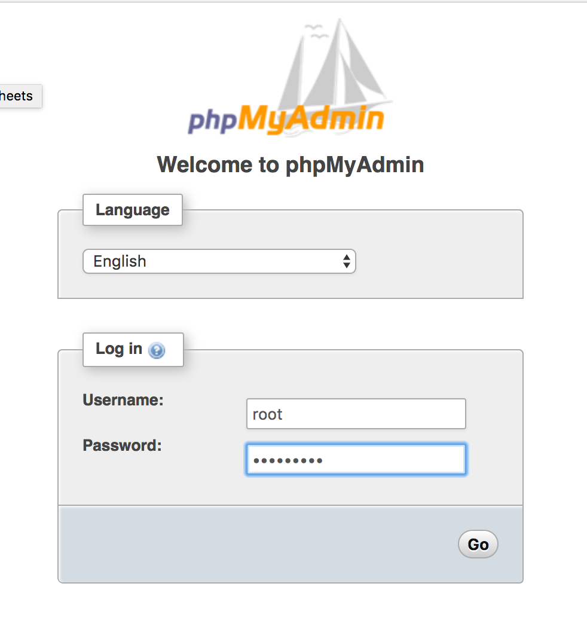Screen dimensions: 587x623
Task: Submit the login form with Go
Action: pos(477,544)
